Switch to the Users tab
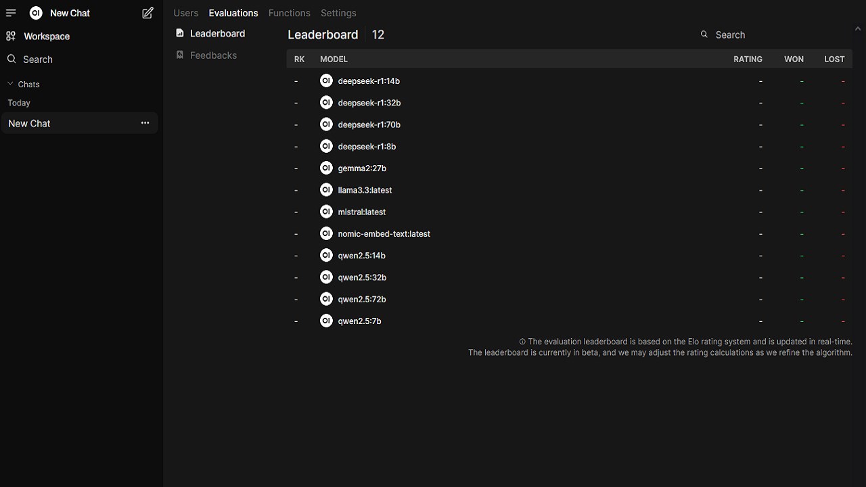Screen dimensions: 866x487 coord(186,13)
